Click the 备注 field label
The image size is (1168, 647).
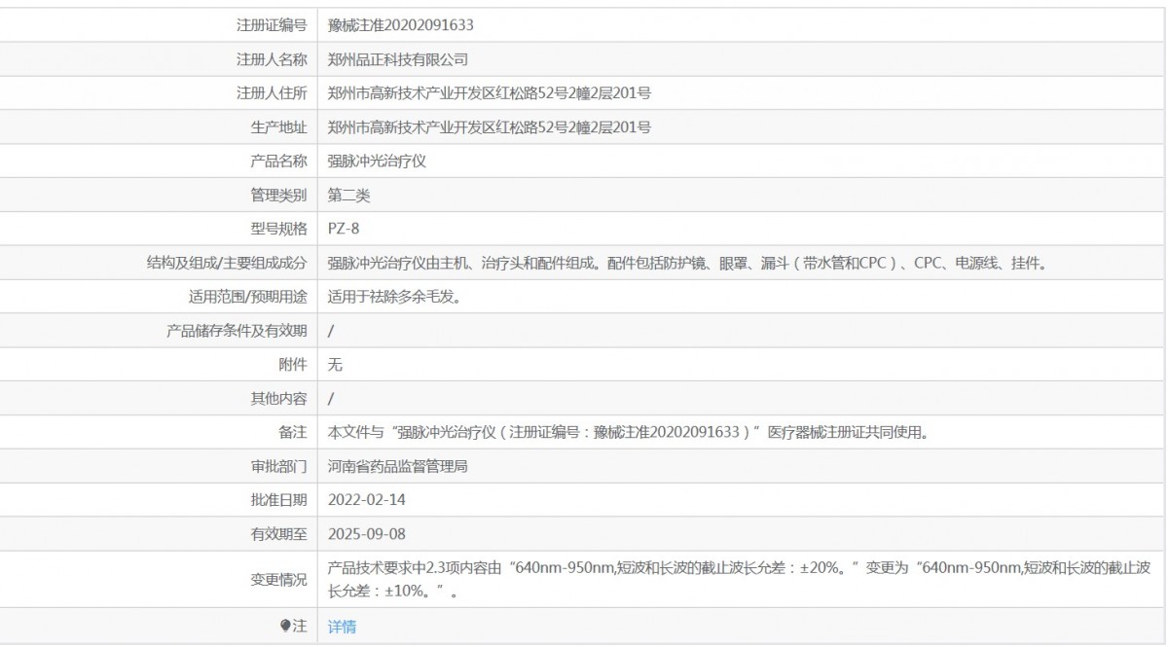(293, 432)
